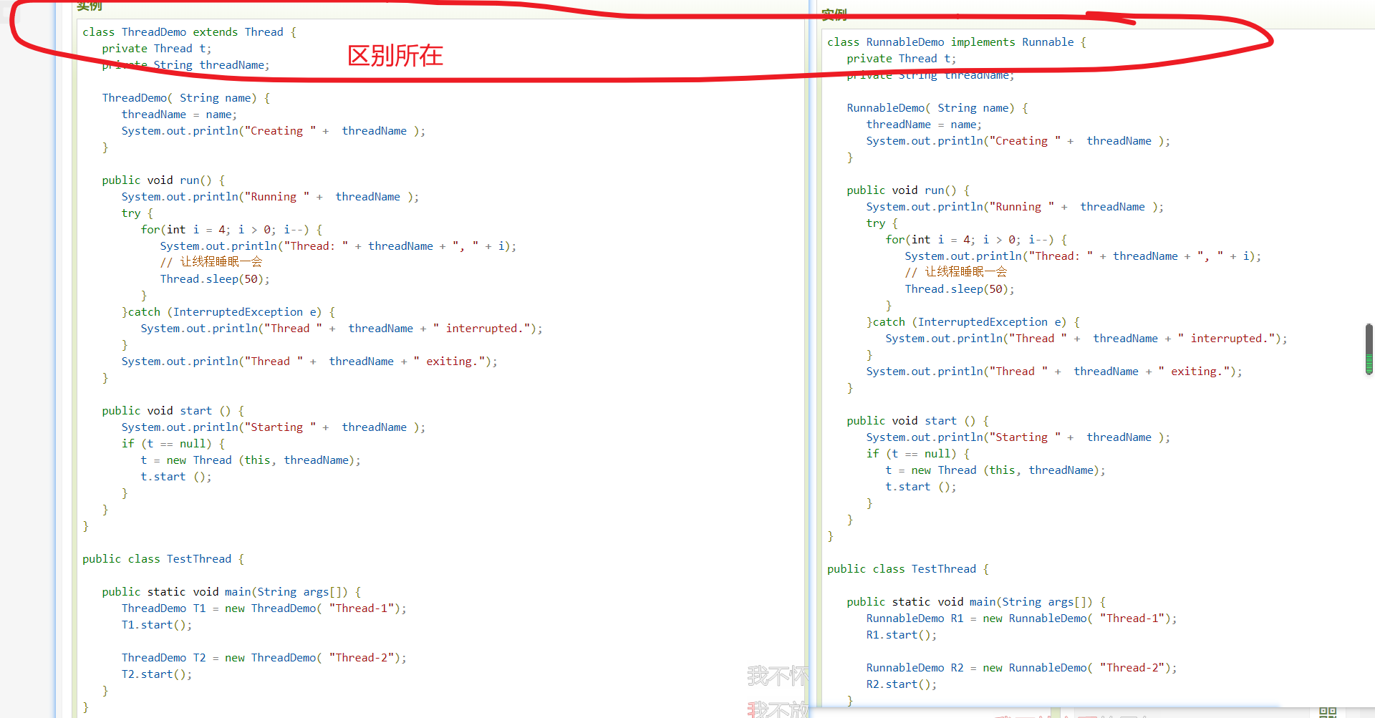This screenshot has width=1375, height=718.
Task: Click 'public void run() {' in the RunnableDemo class
Action: coord(908,190)
